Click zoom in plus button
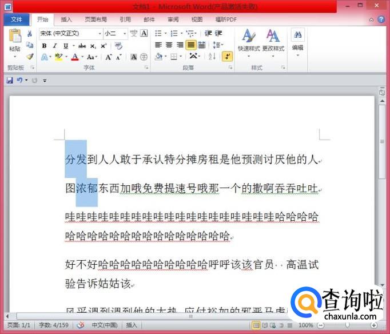 (373, 325)
